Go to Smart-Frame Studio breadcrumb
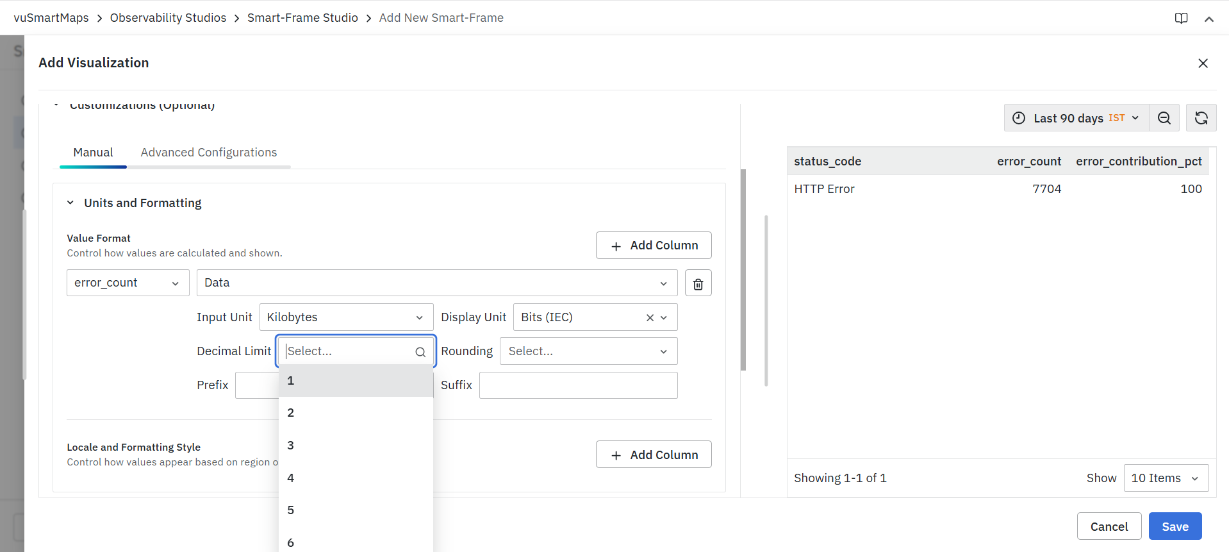The height and width of the screenshot is (552, 1229). 302,18
